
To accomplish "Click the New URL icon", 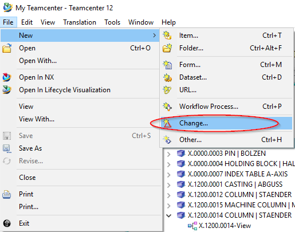I will 167,90.
